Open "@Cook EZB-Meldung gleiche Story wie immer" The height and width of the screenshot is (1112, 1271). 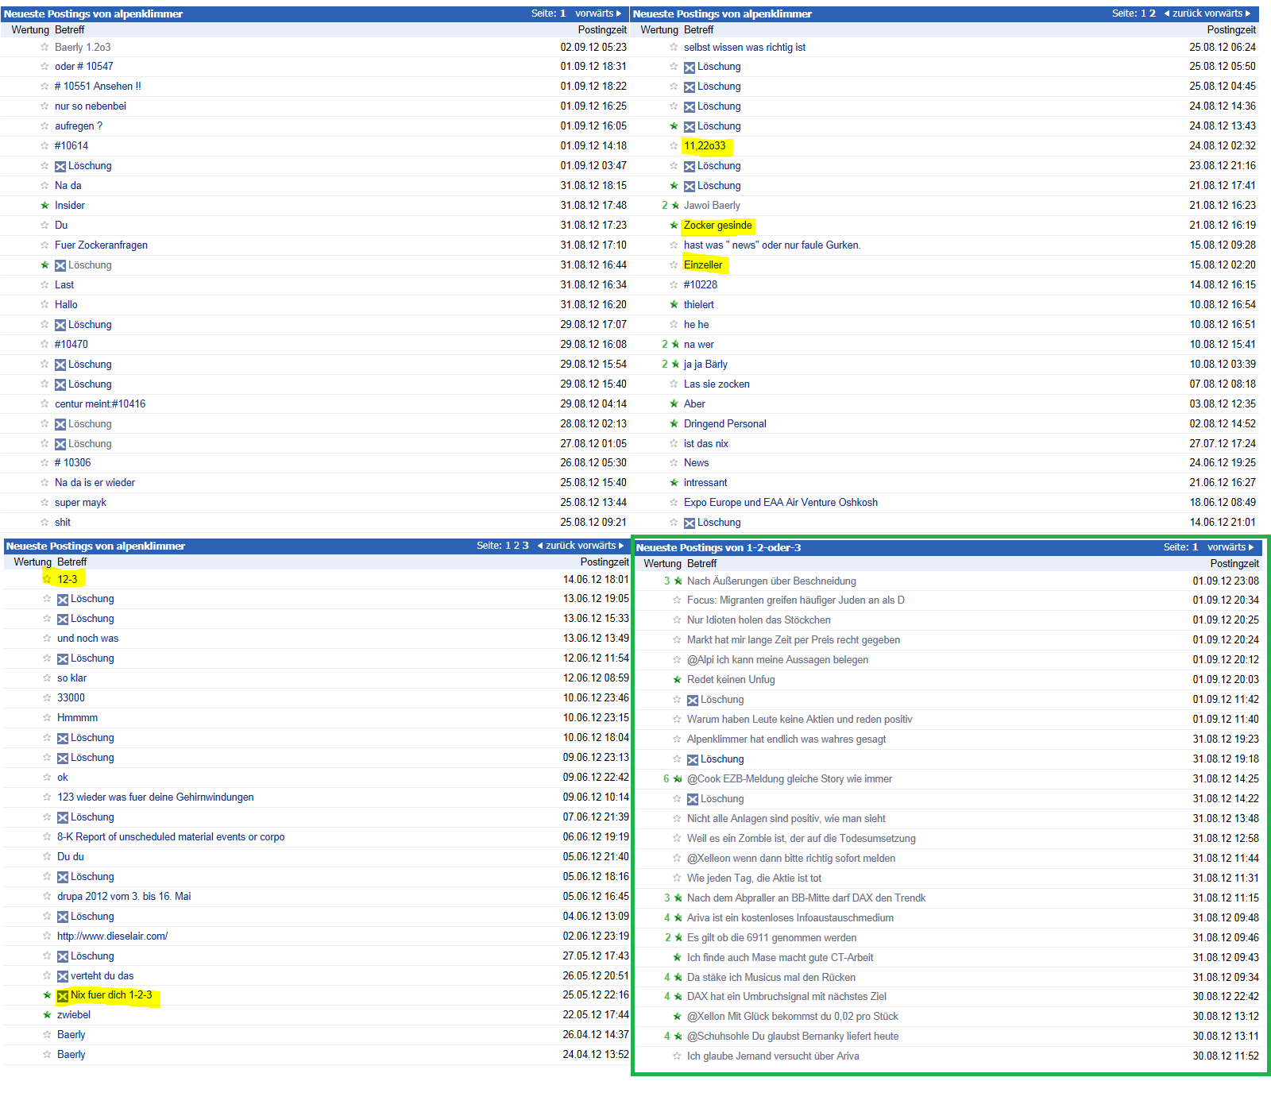click(x=790, y=779)
